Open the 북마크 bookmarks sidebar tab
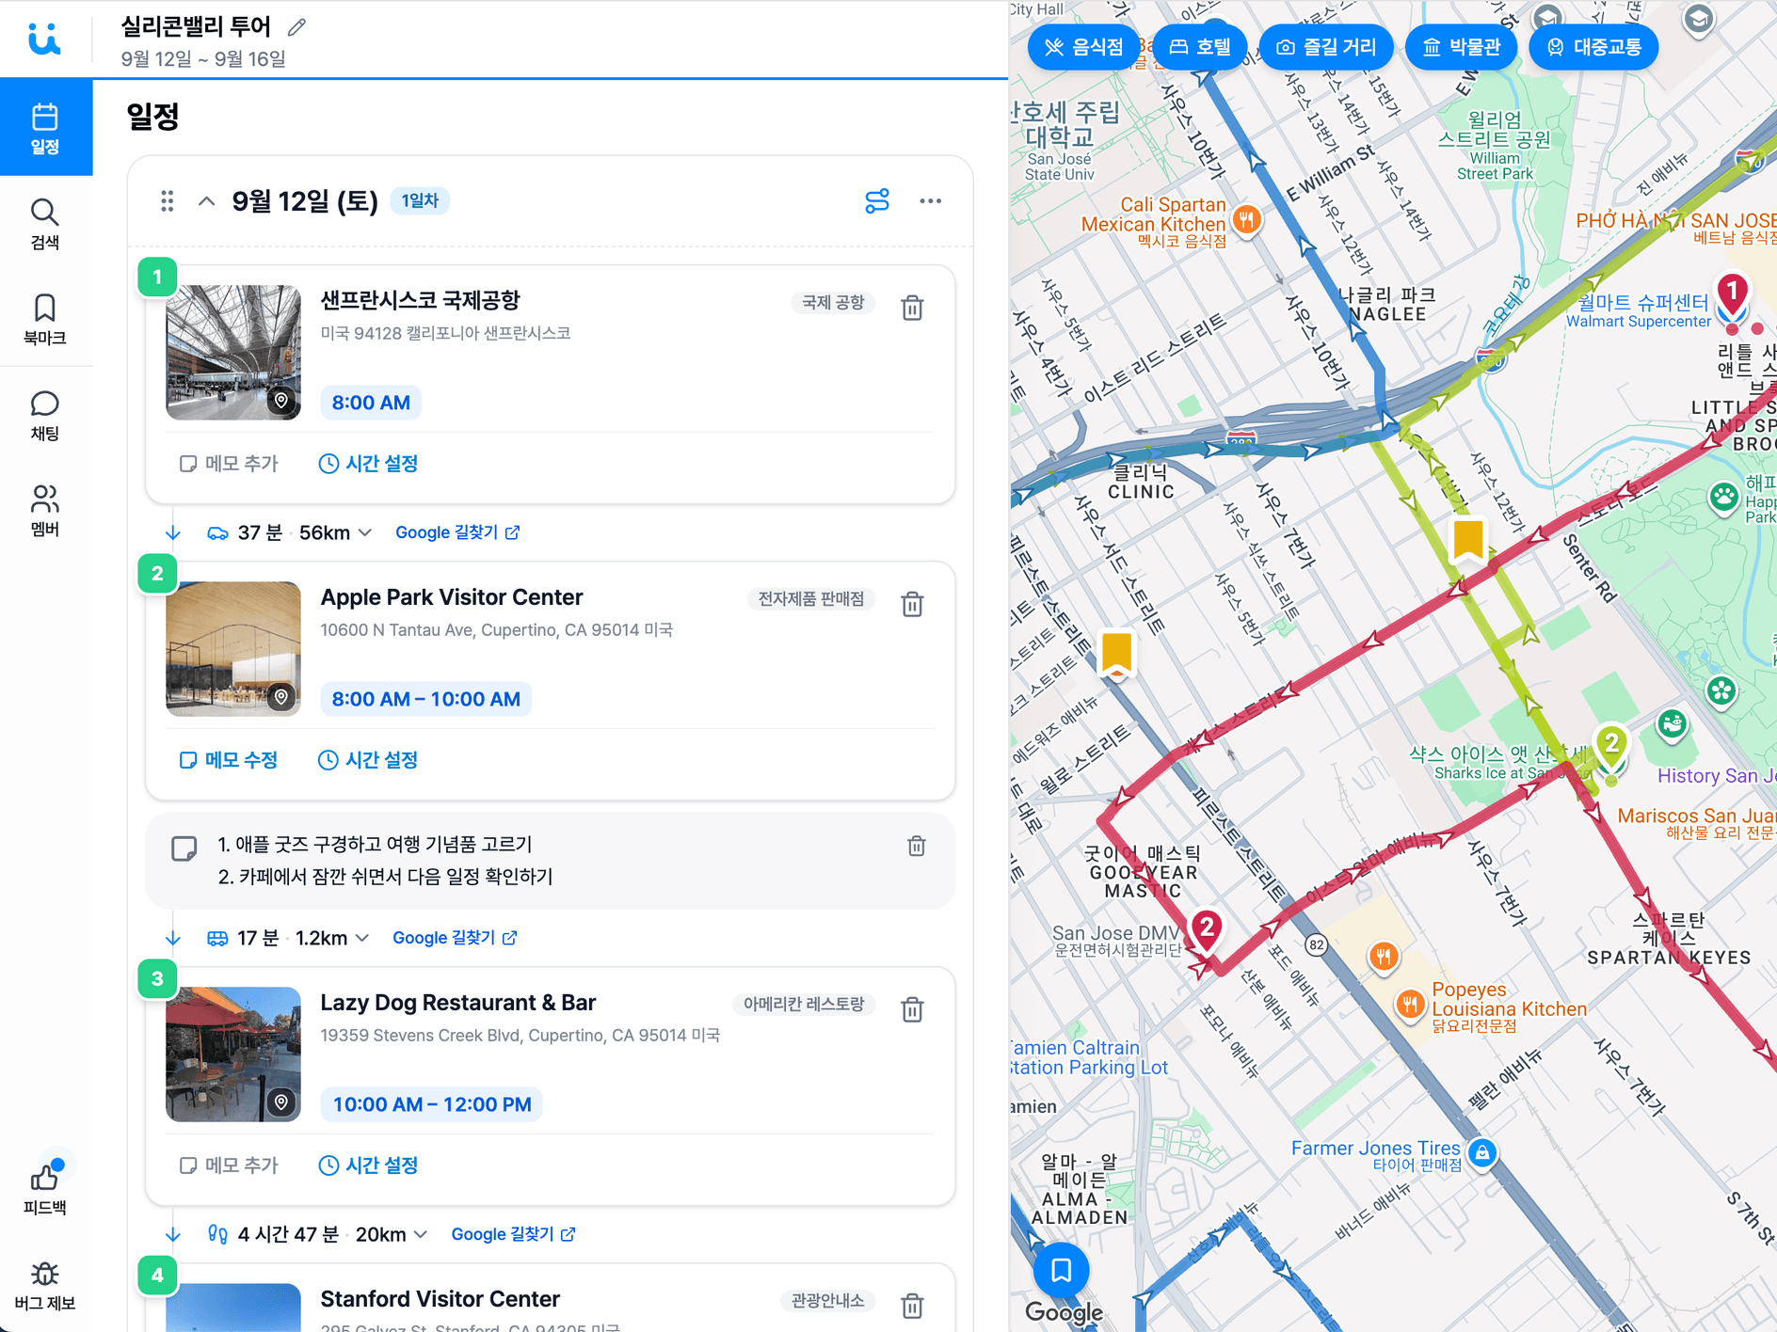The image size is (1777, 1332). coord(45,319)
